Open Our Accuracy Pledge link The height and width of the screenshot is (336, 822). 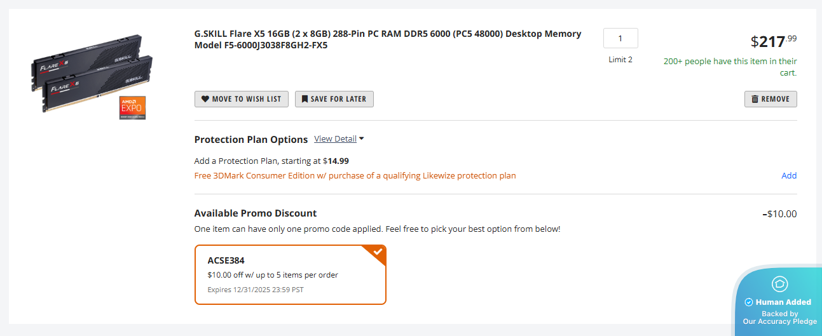(779, 321)
